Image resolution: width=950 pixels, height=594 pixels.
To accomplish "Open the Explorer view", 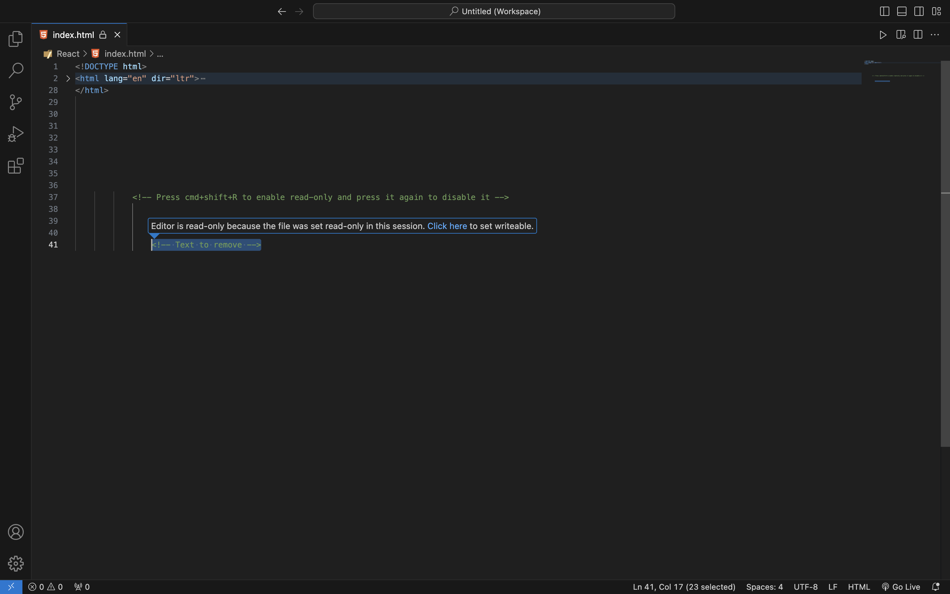I will tap(16, 39).
